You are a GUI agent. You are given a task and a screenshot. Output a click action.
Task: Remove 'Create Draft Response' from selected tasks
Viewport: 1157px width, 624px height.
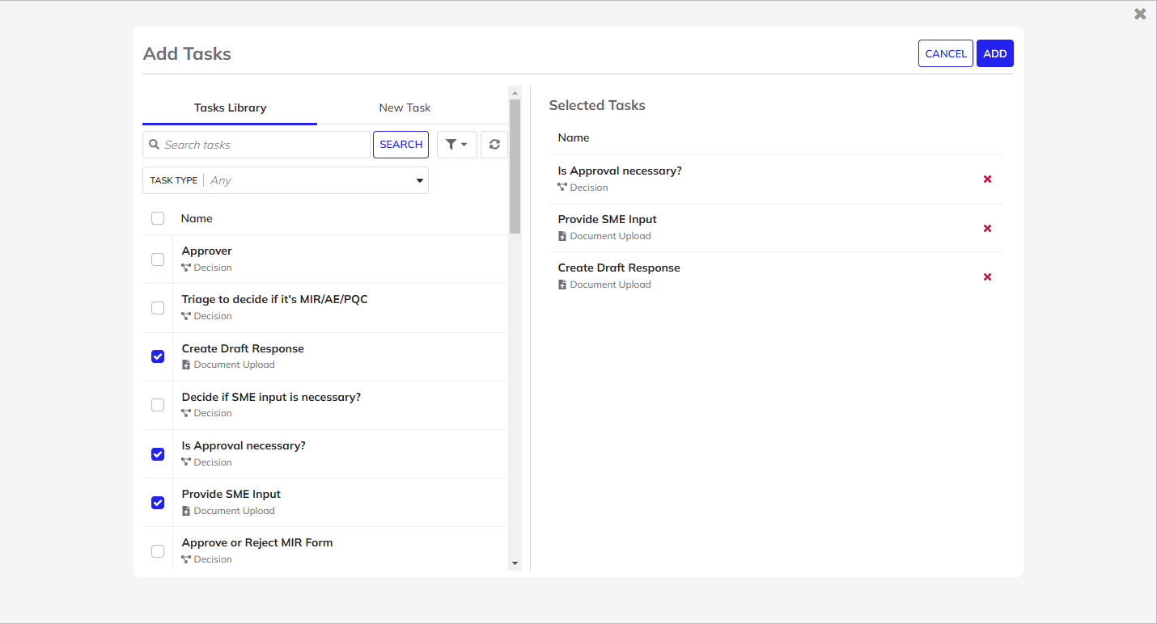(x=987, y=277)
